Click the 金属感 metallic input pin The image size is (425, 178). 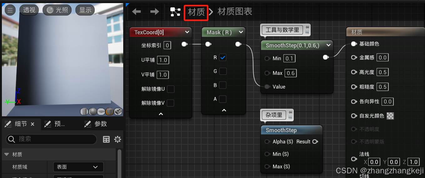[354, 57]
